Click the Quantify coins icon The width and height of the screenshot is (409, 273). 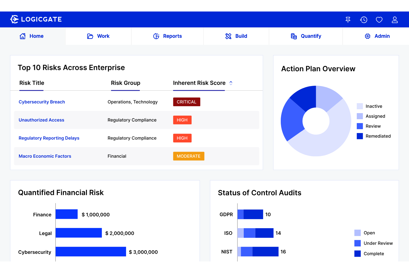coord(294,36)
